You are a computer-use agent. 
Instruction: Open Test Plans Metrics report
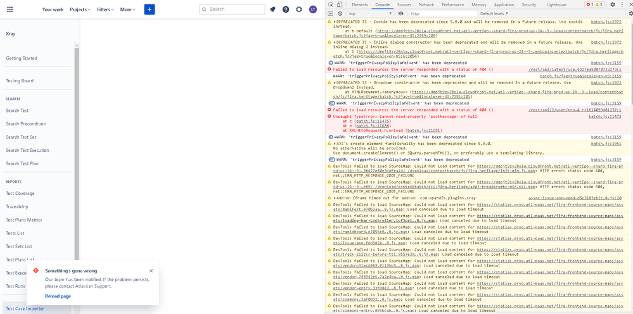24,220
